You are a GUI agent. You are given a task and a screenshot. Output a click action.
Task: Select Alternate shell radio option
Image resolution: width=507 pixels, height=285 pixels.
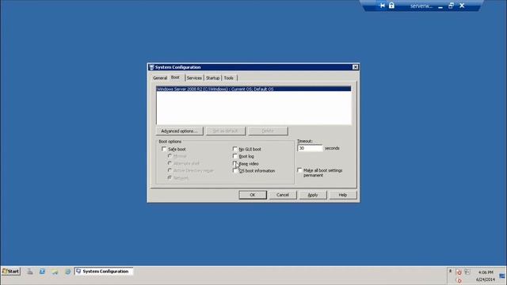(170, 163)
